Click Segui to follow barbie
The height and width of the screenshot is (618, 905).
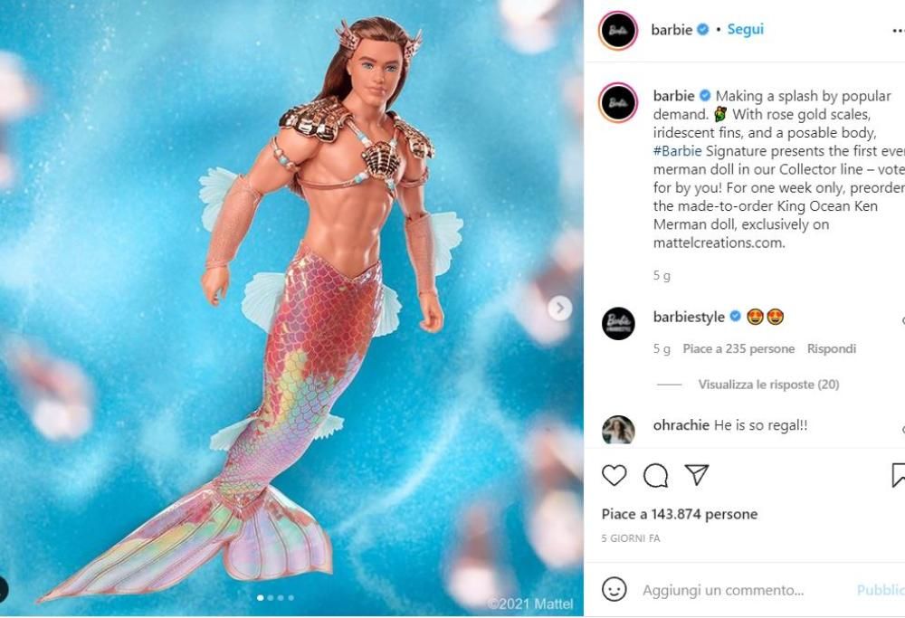[x=746, y=30]
